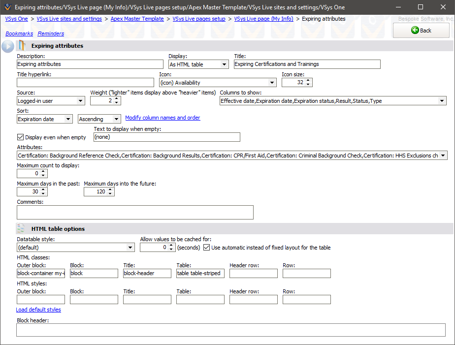Viewport: 455px width, 345px height.
Task: Open the Sort direction Ascending dropdown
Action: point(116,119)
